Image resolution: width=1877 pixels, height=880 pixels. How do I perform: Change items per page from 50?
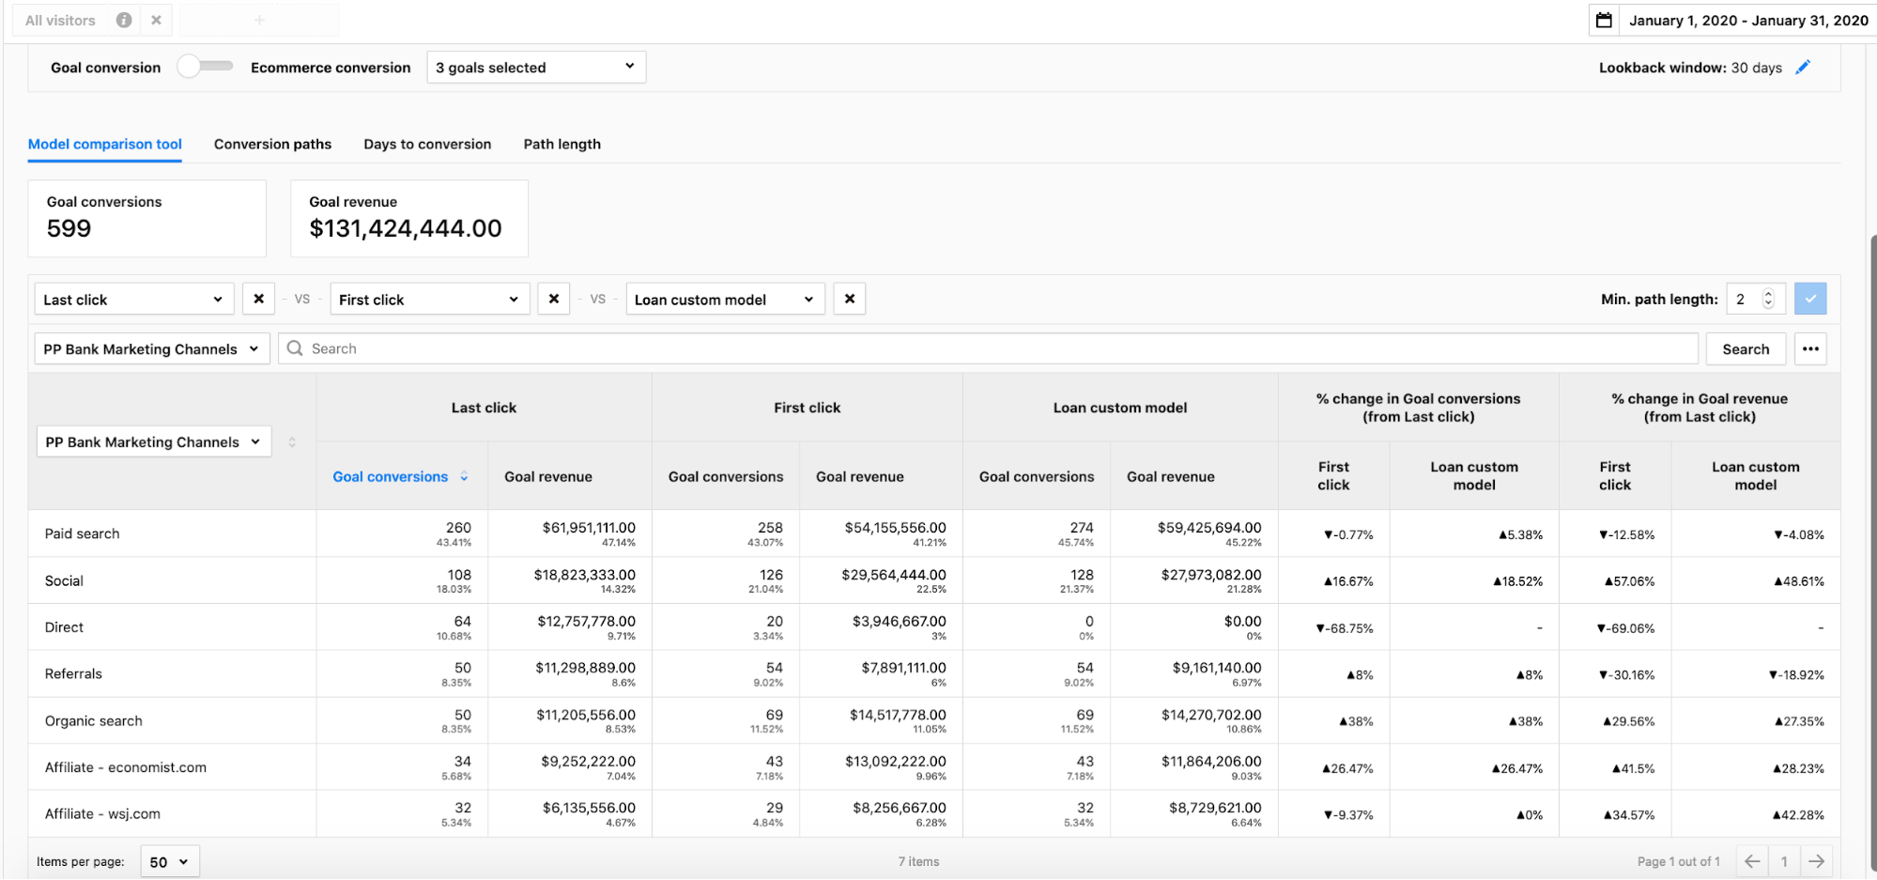coord(169,860)
